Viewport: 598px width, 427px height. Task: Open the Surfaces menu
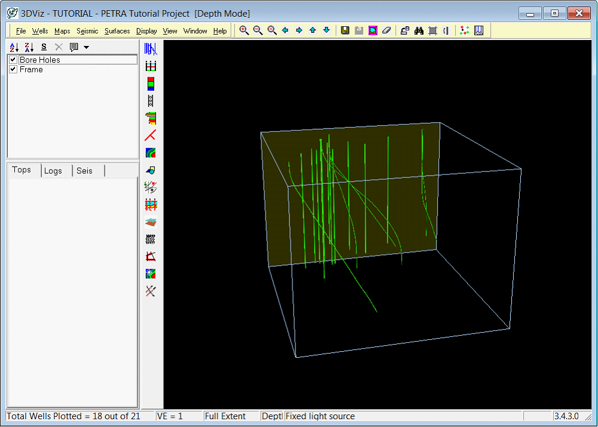(x=117, y=31)
